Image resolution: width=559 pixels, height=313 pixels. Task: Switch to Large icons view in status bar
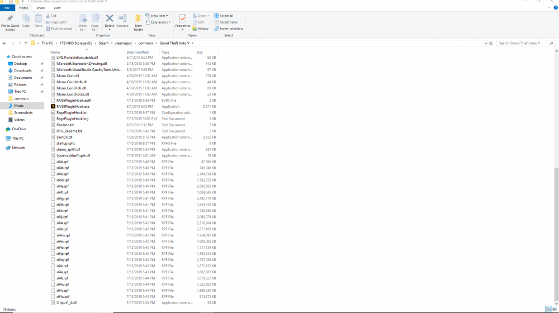tap(555, 309)
